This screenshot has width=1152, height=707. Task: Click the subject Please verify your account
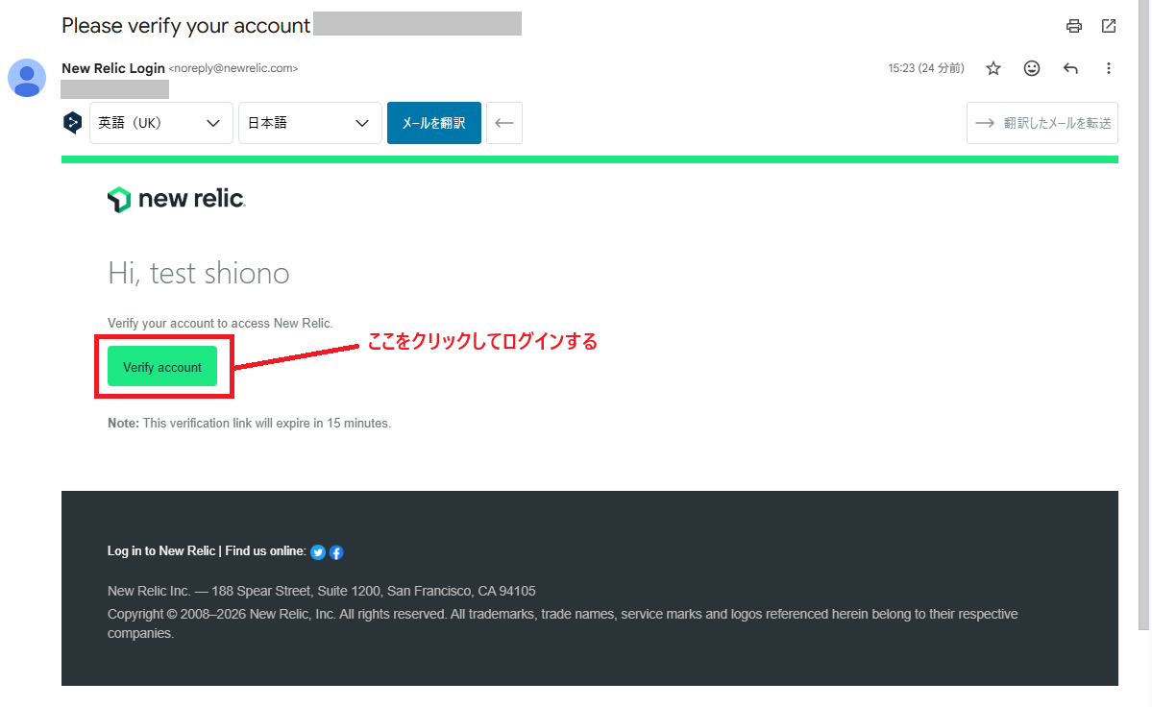click(185, 26)
